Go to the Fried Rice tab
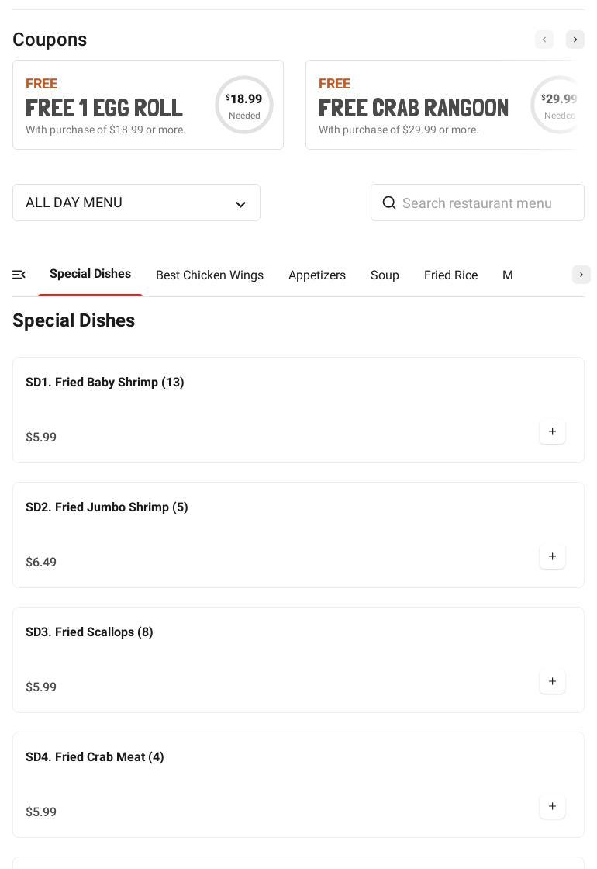Image resolution: width=597 pixels, height=869 pixels. [x=450, y=275]
